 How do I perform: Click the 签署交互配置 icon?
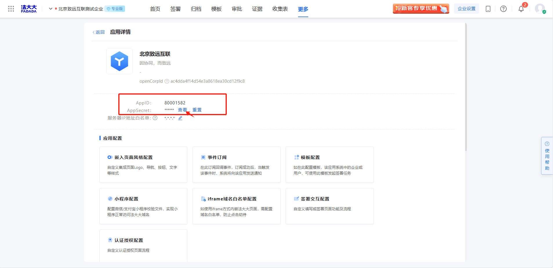pyautogui.click(x=296, y=199)
